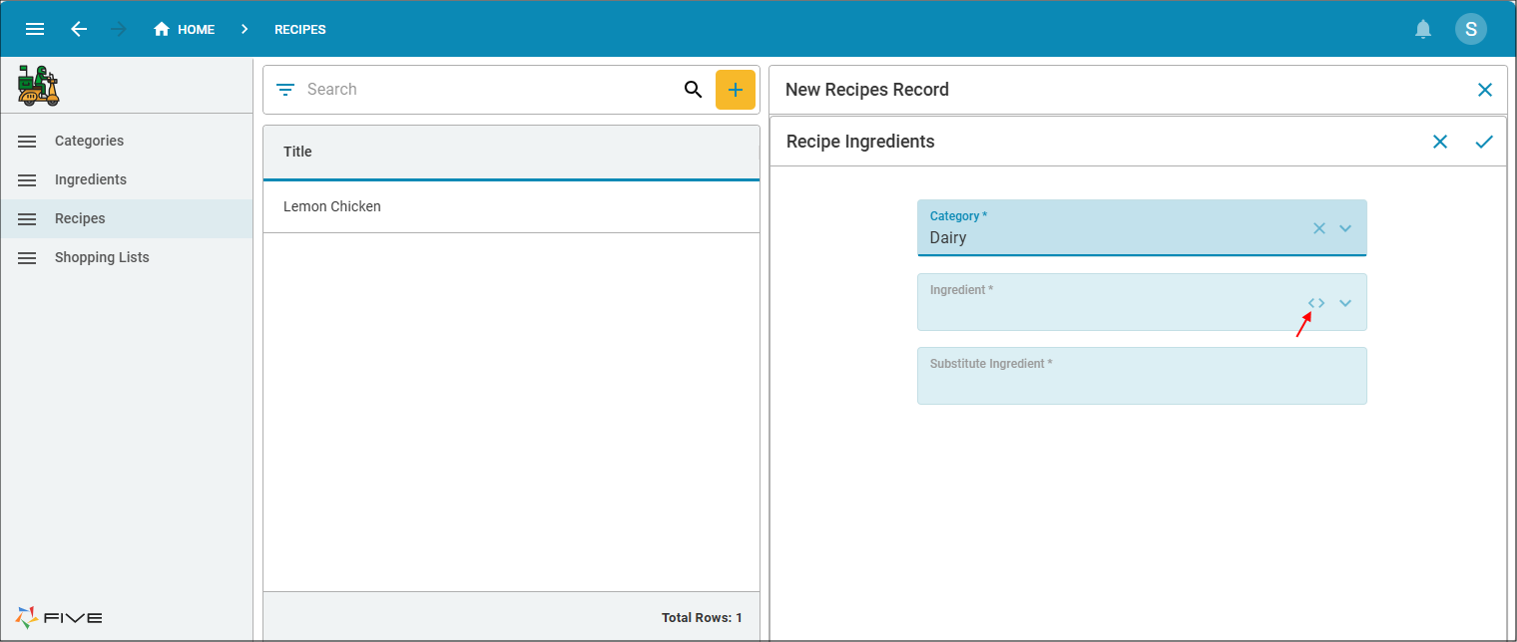The height and width of the screenshot is (642, 1517).
Task: Go back using the left arrow icon
Action: (x=79, y=29)
